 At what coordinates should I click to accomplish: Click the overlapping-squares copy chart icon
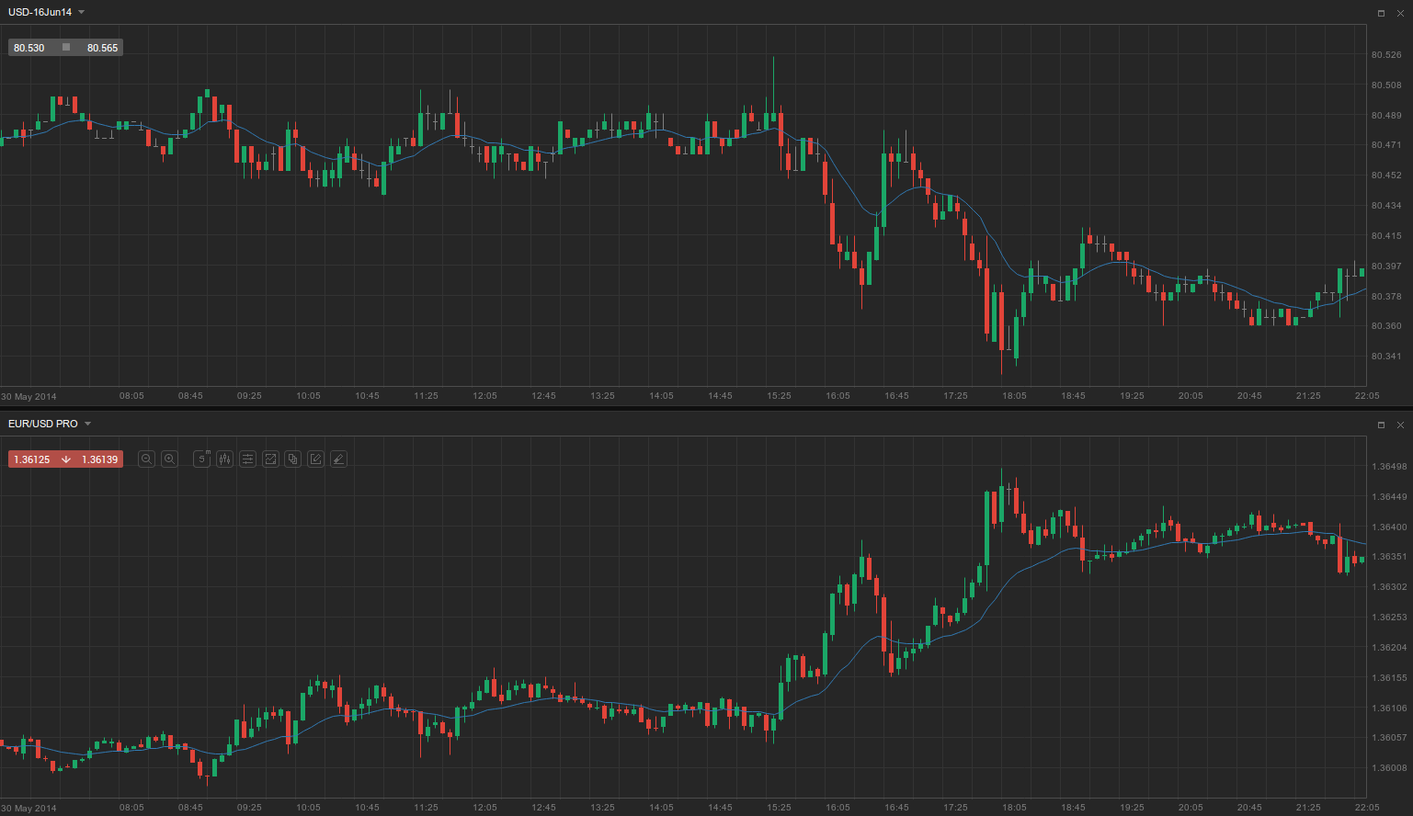tap(293, 459)
